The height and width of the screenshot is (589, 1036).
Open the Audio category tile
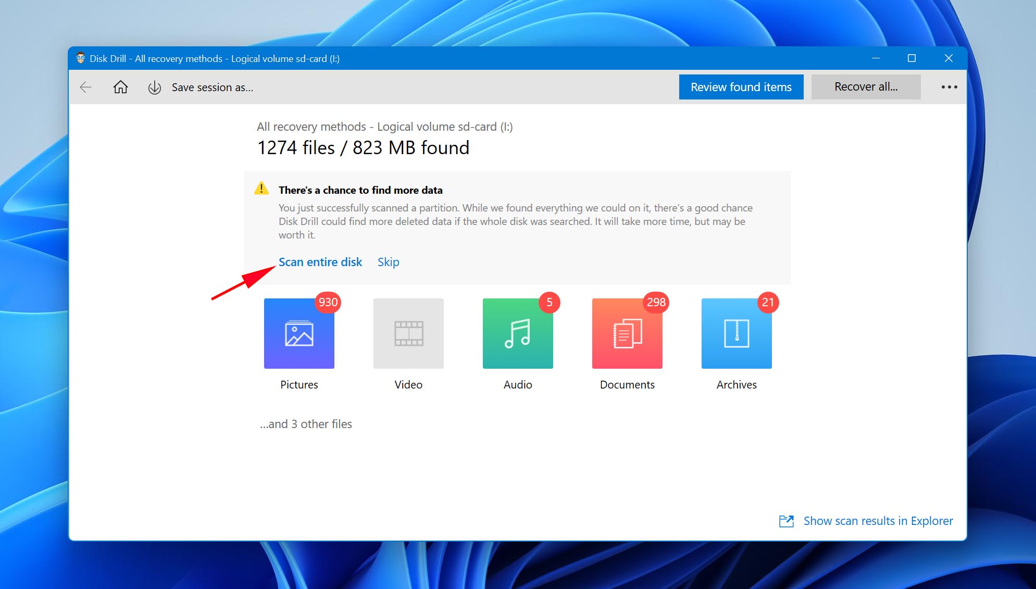pos(518,333)
